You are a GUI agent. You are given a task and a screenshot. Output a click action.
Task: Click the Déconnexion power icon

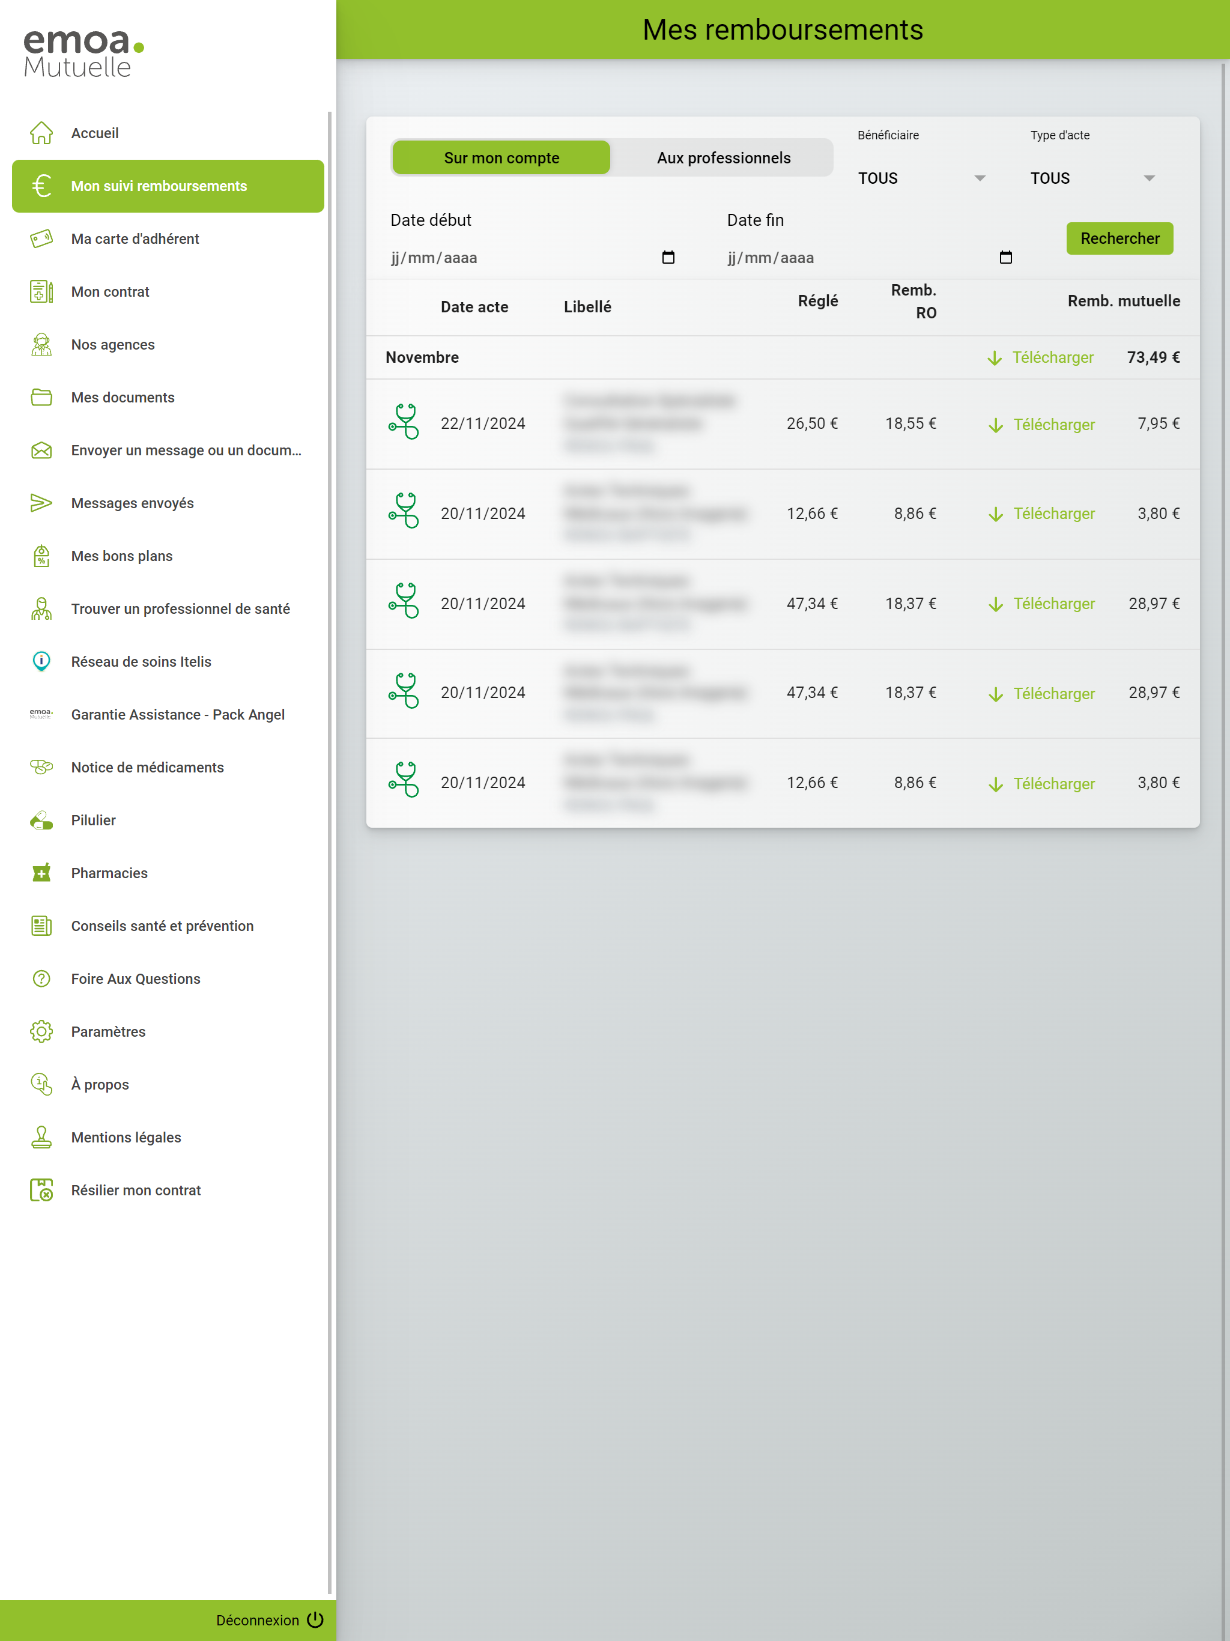[315, 1619]
